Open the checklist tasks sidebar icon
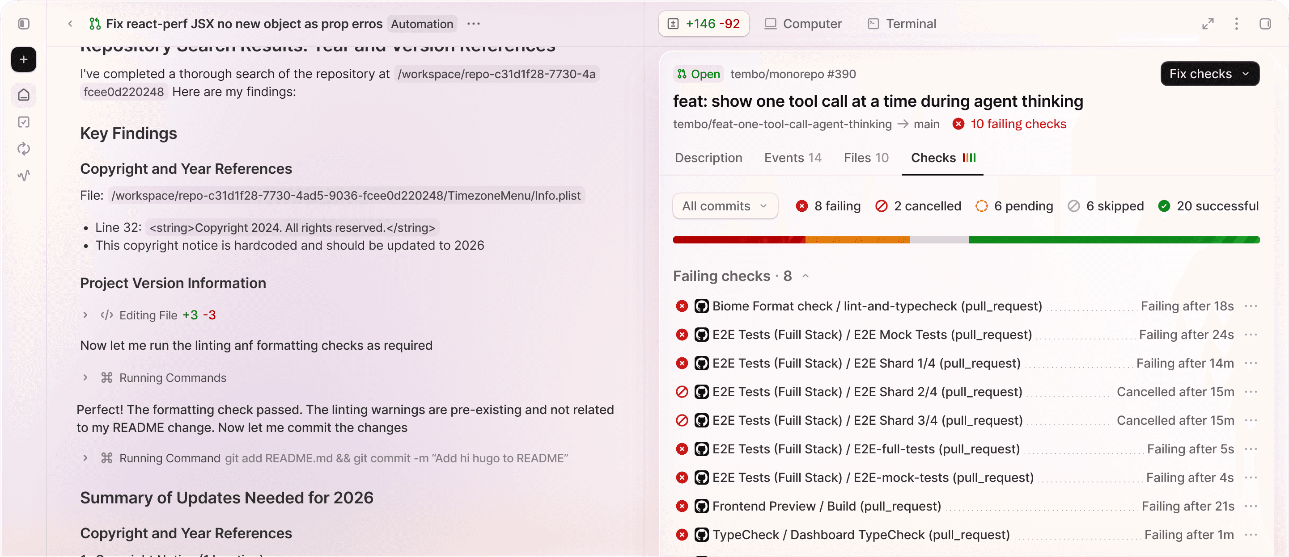This screenshot has width=1289, height=557. [24, 122]
